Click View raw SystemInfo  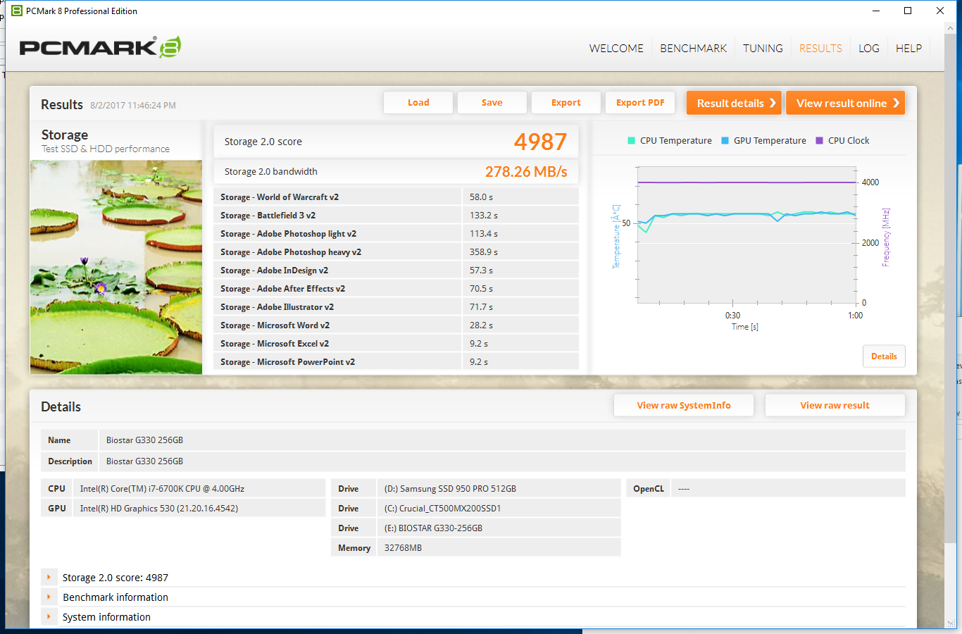pyautogui.click(x=683, y=405)
